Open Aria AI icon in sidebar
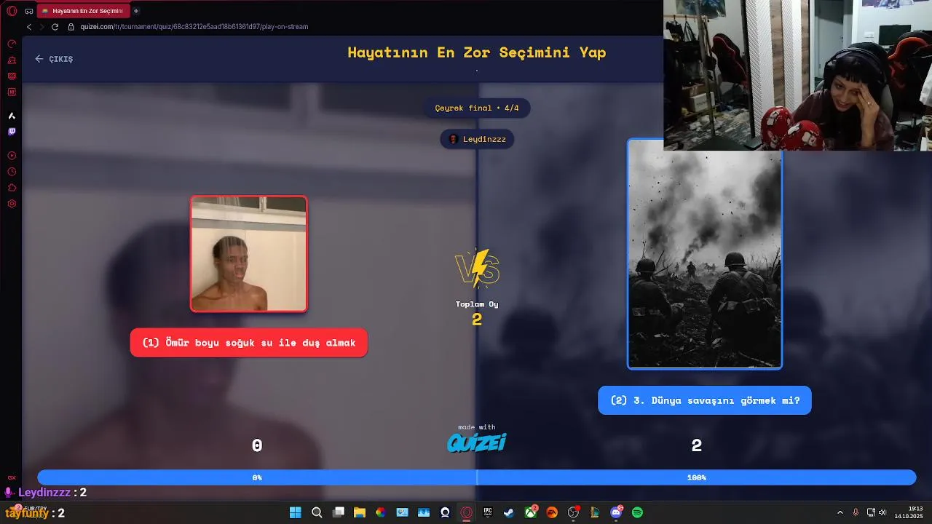Viewport: 932px width, 524px height. [12, 116]
